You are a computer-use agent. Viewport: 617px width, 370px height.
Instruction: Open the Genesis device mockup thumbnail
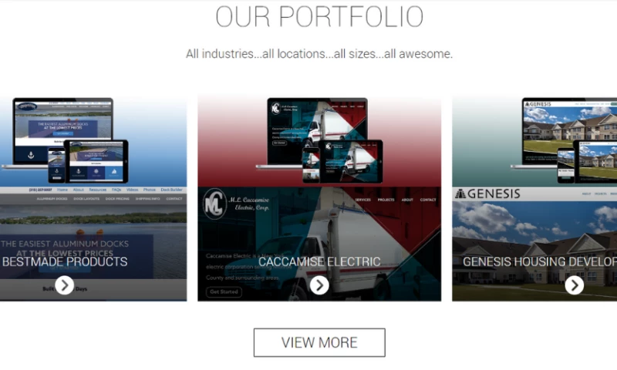point(564,140)
